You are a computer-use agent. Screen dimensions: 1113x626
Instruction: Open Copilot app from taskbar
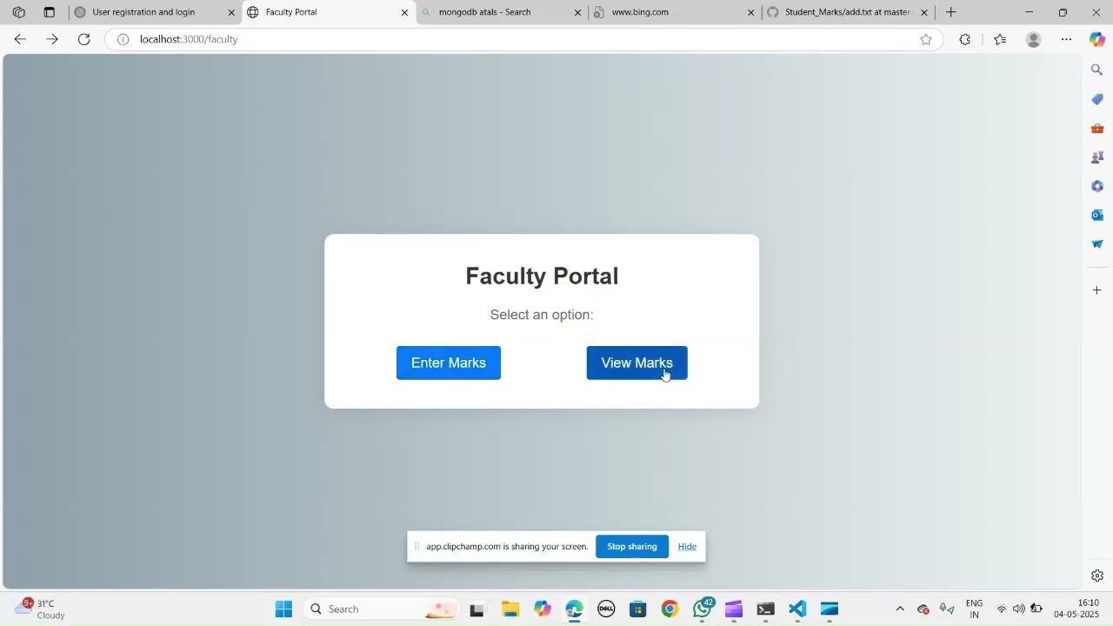pos(543,609)
